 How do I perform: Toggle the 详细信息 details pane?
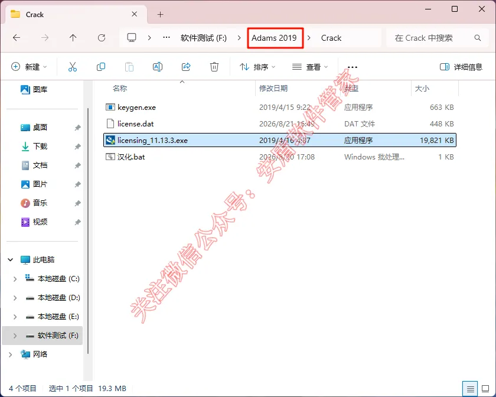pos(461,67)
